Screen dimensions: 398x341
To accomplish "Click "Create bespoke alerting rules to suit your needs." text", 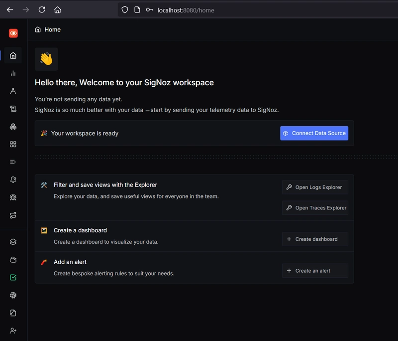I will pyautogui.click(x=114, y=274).
